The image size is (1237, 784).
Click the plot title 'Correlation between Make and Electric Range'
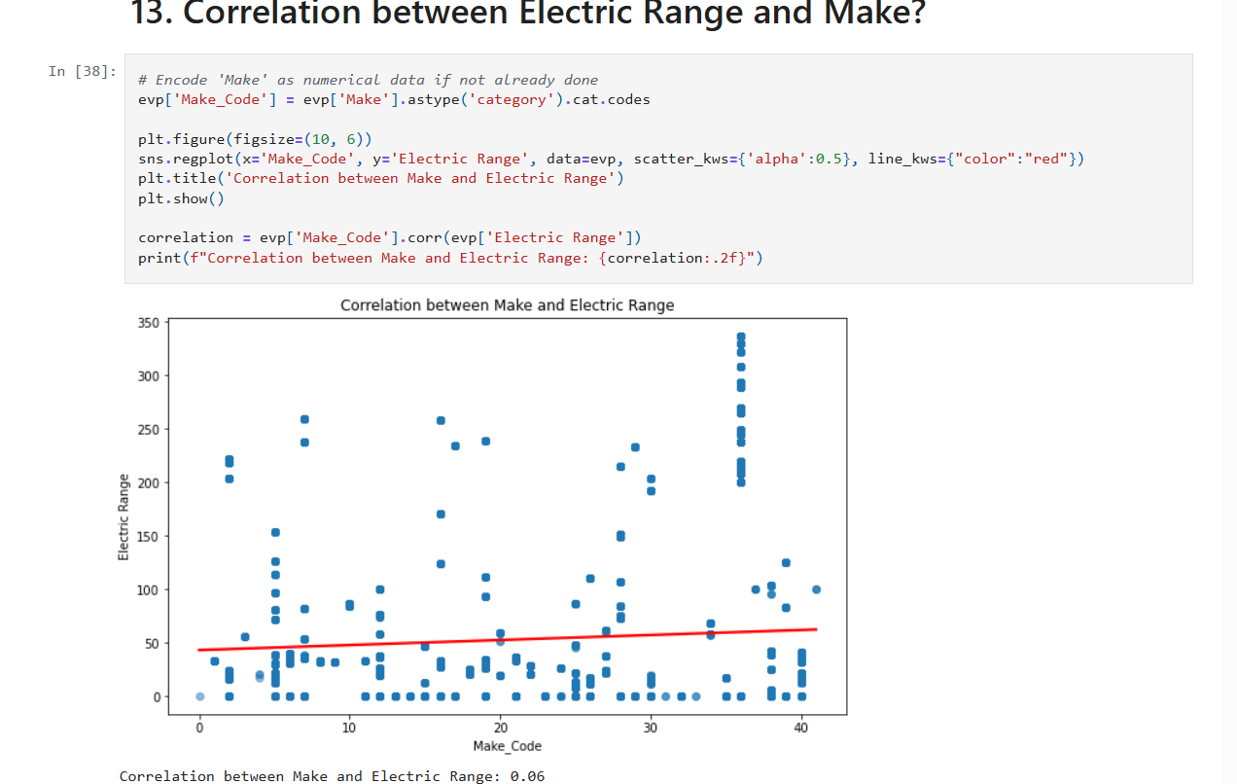(507, 305)
